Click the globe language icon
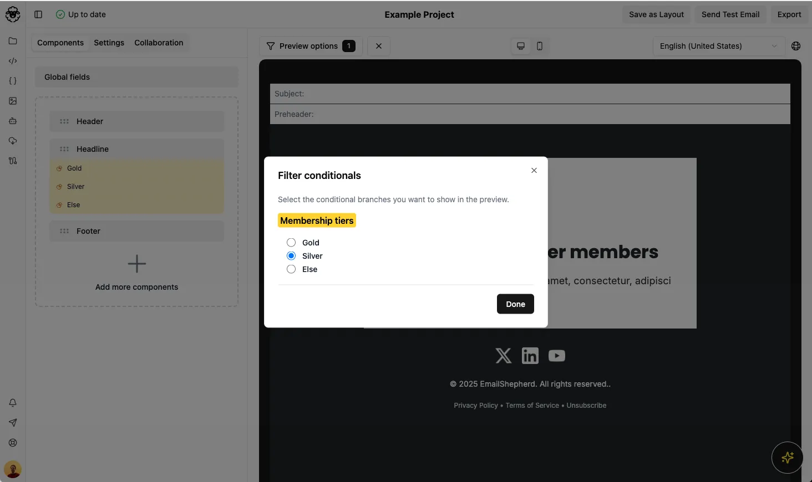 click(x=796, y=46)
